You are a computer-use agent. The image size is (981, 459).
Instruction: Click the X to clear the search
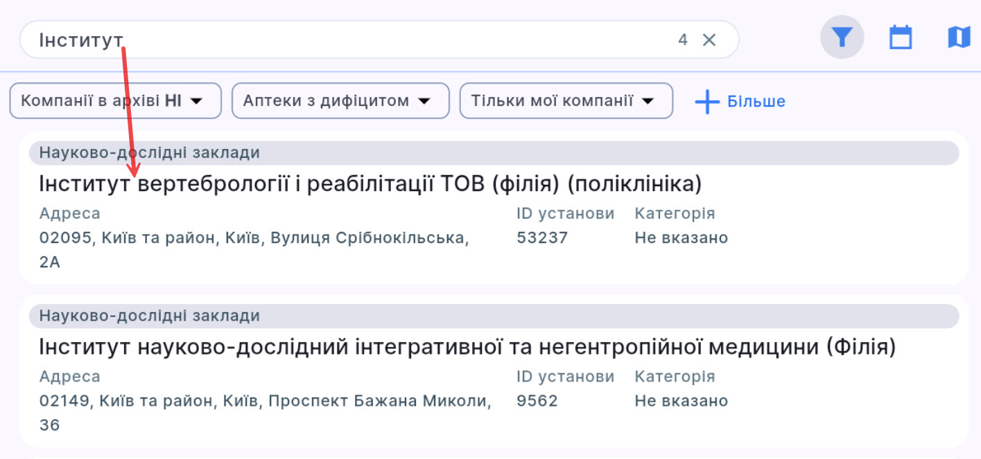[x=709, y=39]
